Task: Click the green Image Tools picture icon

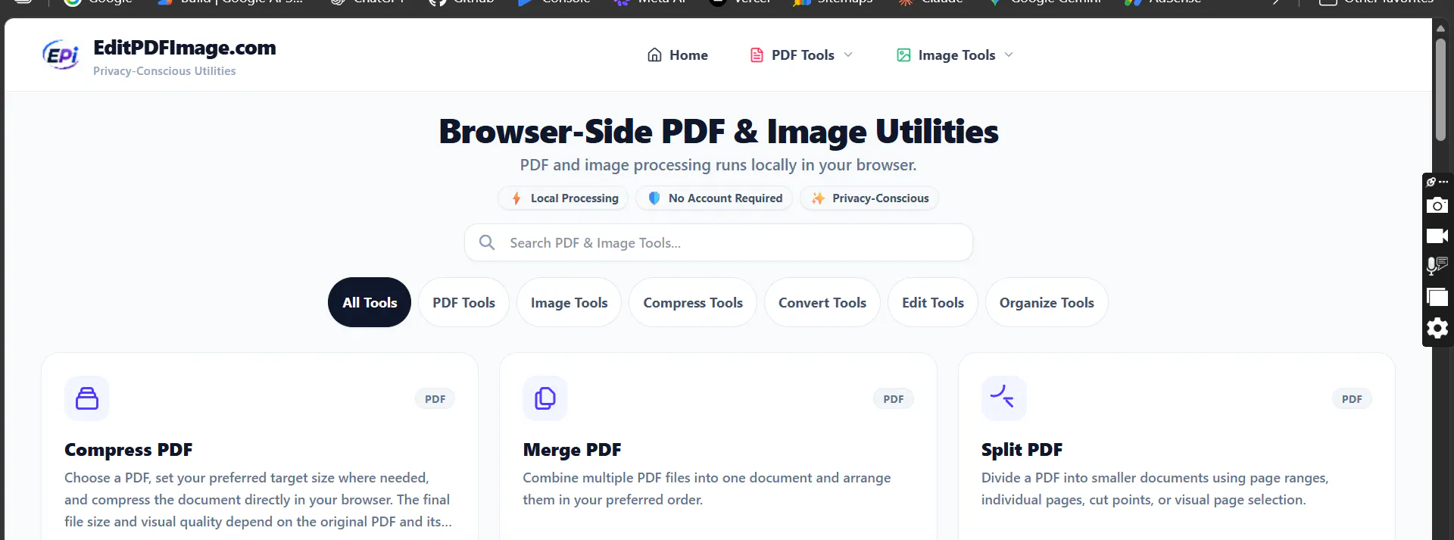Action: click(903, 55)
